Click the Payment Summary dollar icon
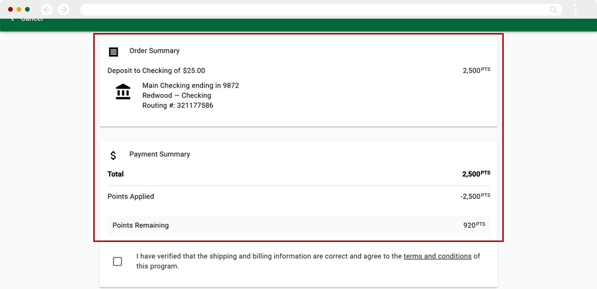 pos(113,155)
